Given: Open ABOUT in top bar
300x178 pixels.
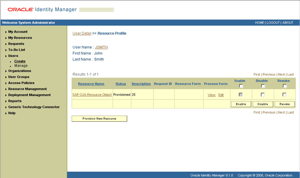Looking at the screenshot, I should pos(288,23).
